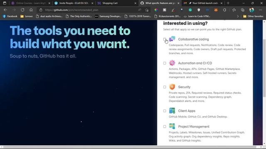Click the Security heading text

pos(184,87)
